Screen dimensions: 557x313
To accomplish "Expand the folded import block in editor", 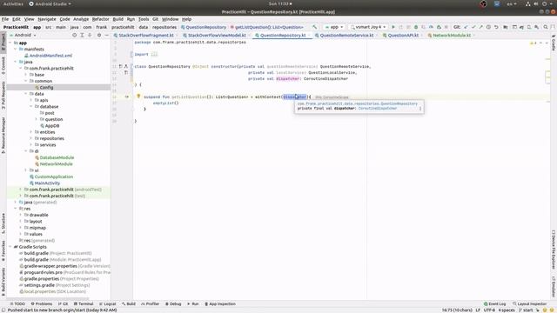I will (x=154, y=54).
